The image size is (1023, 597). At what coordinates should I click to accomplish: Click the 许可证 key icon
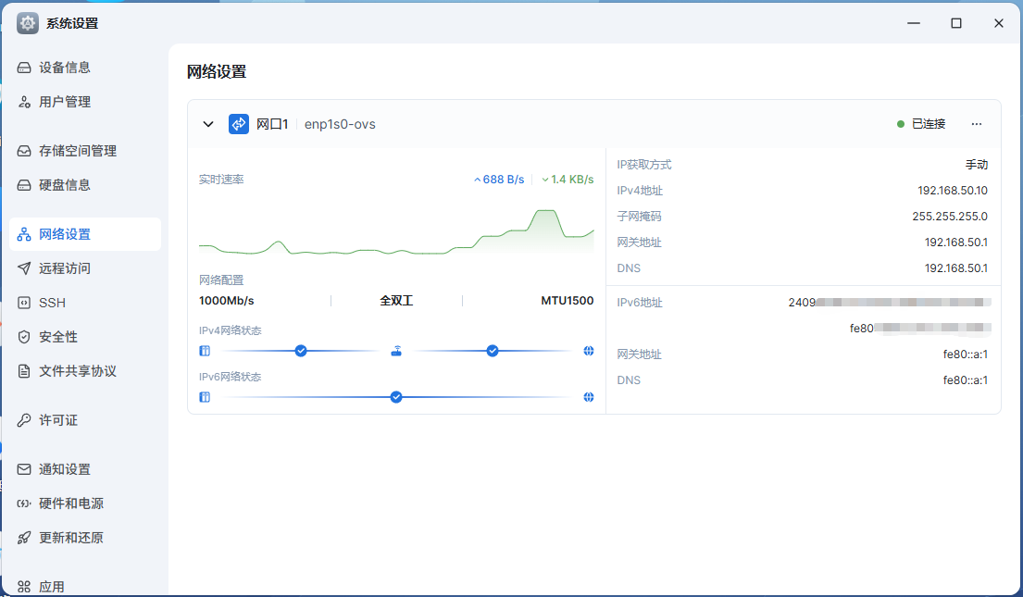click(24, 420)
